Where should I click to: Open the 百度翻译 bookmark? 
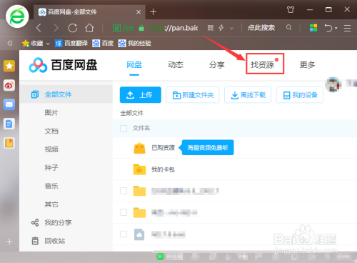[x=71, y=43]
